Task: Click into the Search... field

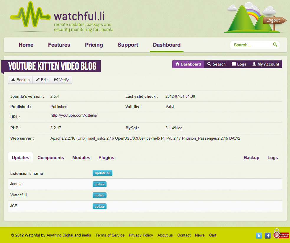Action: click(x=255, y=45)
